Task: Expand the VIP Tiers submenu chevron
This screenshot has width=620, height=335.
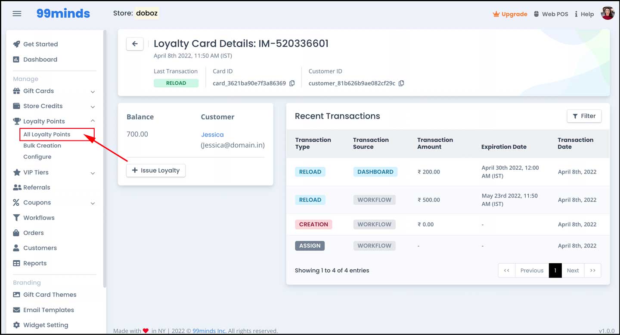Action: tap(93, 173)
